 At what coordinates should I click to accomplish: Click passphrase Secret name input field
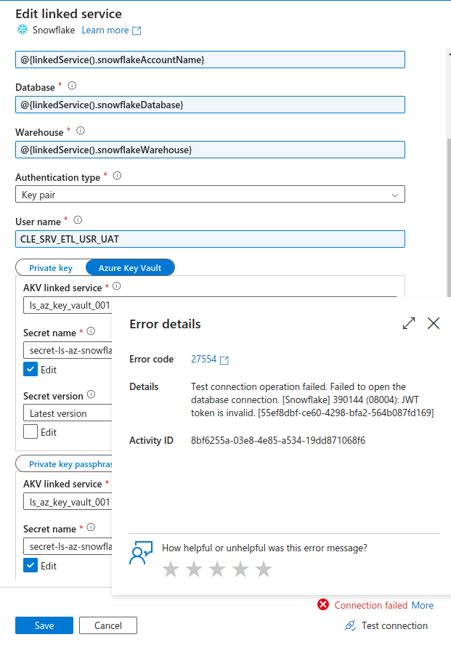coord(68,546)
